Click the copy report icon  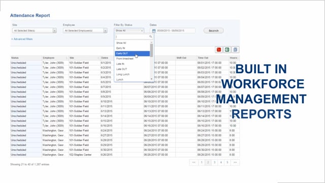(x=235, y=50)
